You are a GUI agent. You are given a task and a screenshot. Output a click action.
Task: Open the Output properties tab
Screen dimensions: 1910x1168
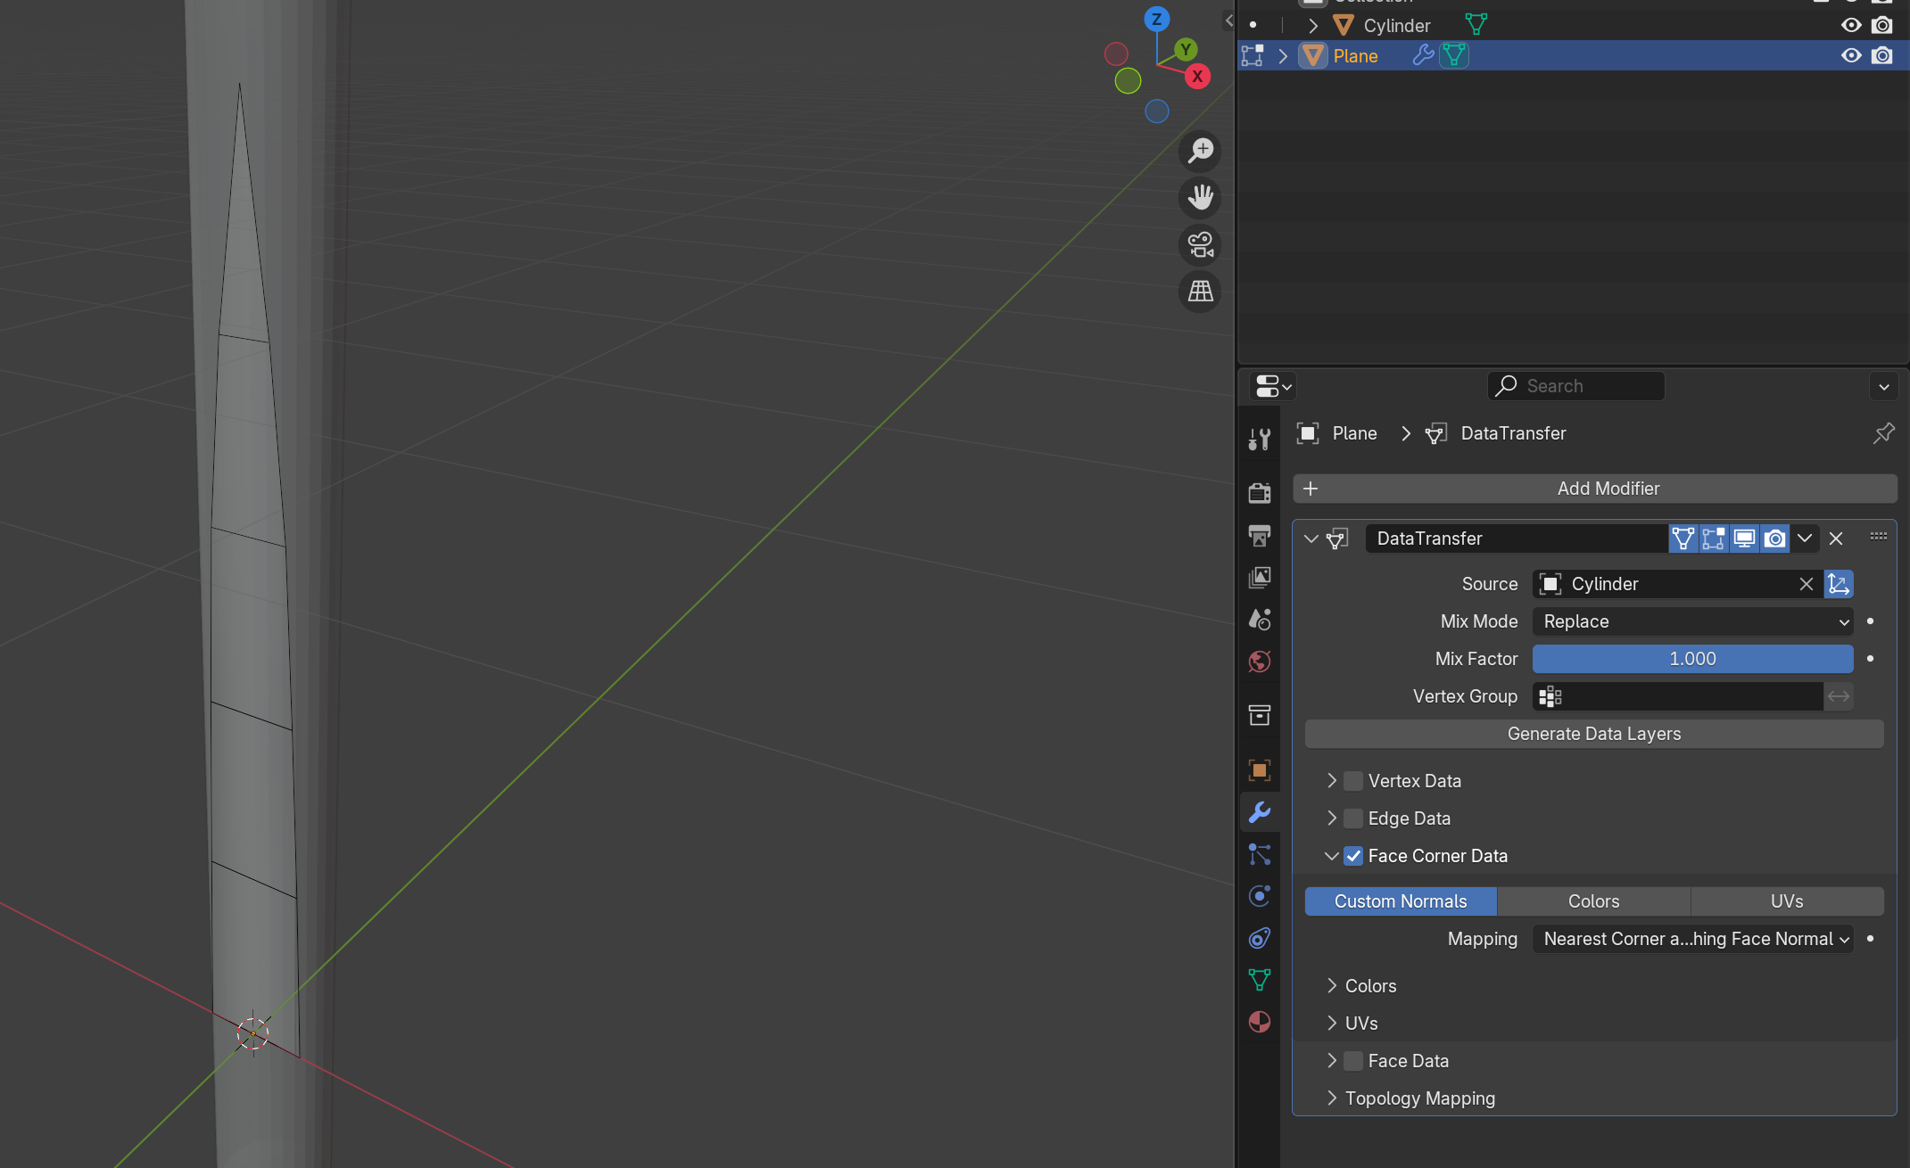(x=1260, y=535)
